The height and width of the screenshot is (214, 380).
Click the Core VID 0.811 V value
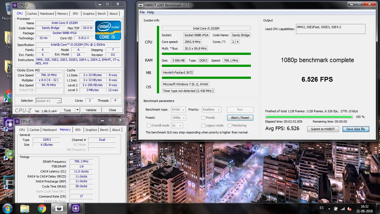[x=84, y=38]
